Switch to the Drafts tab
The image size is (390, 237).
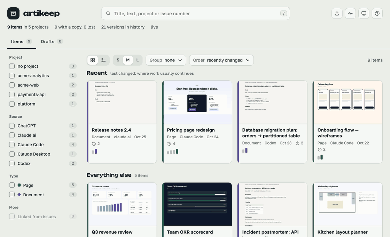(x=52, y=41)
